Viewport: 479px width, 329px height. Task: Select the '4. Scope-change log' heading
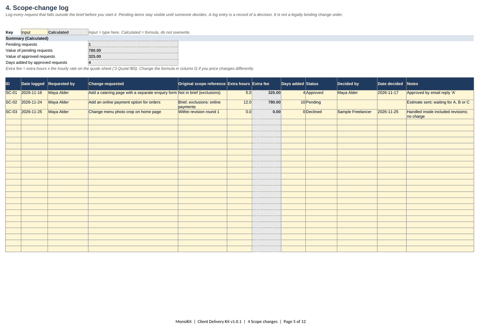[37, 8]
